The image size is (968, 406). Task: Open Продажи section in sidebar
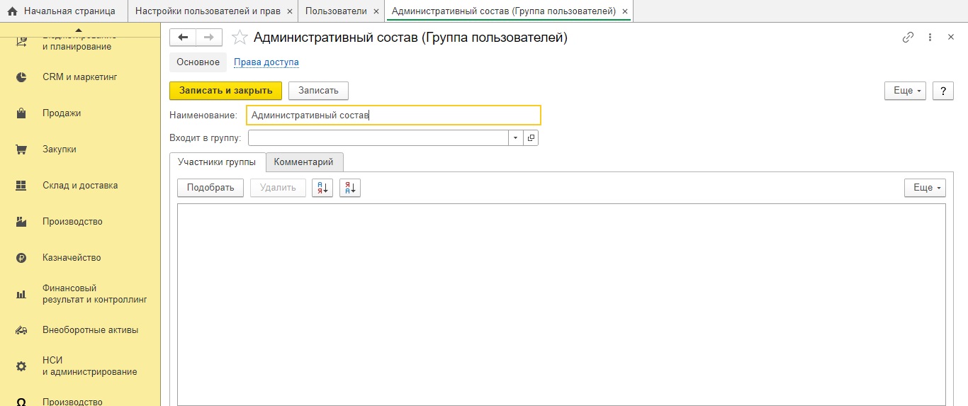(x=80, y=113)
